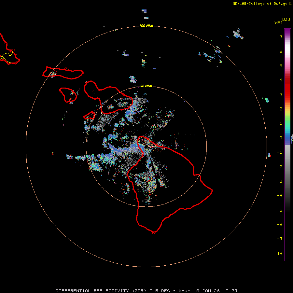Click the 2 value on the color scale
This screenshot has height=293, width=293.
[281, 109]
